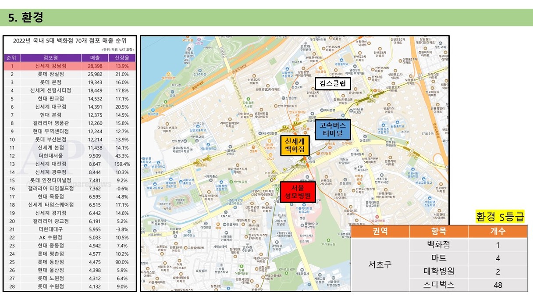533x300 pixels.
Task: Click the "매출" column header
Action: pyautogui.click(x=95, y=58)
